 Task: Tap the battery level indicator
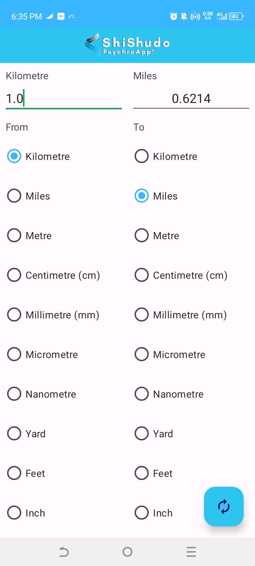[x=236, y=16]
